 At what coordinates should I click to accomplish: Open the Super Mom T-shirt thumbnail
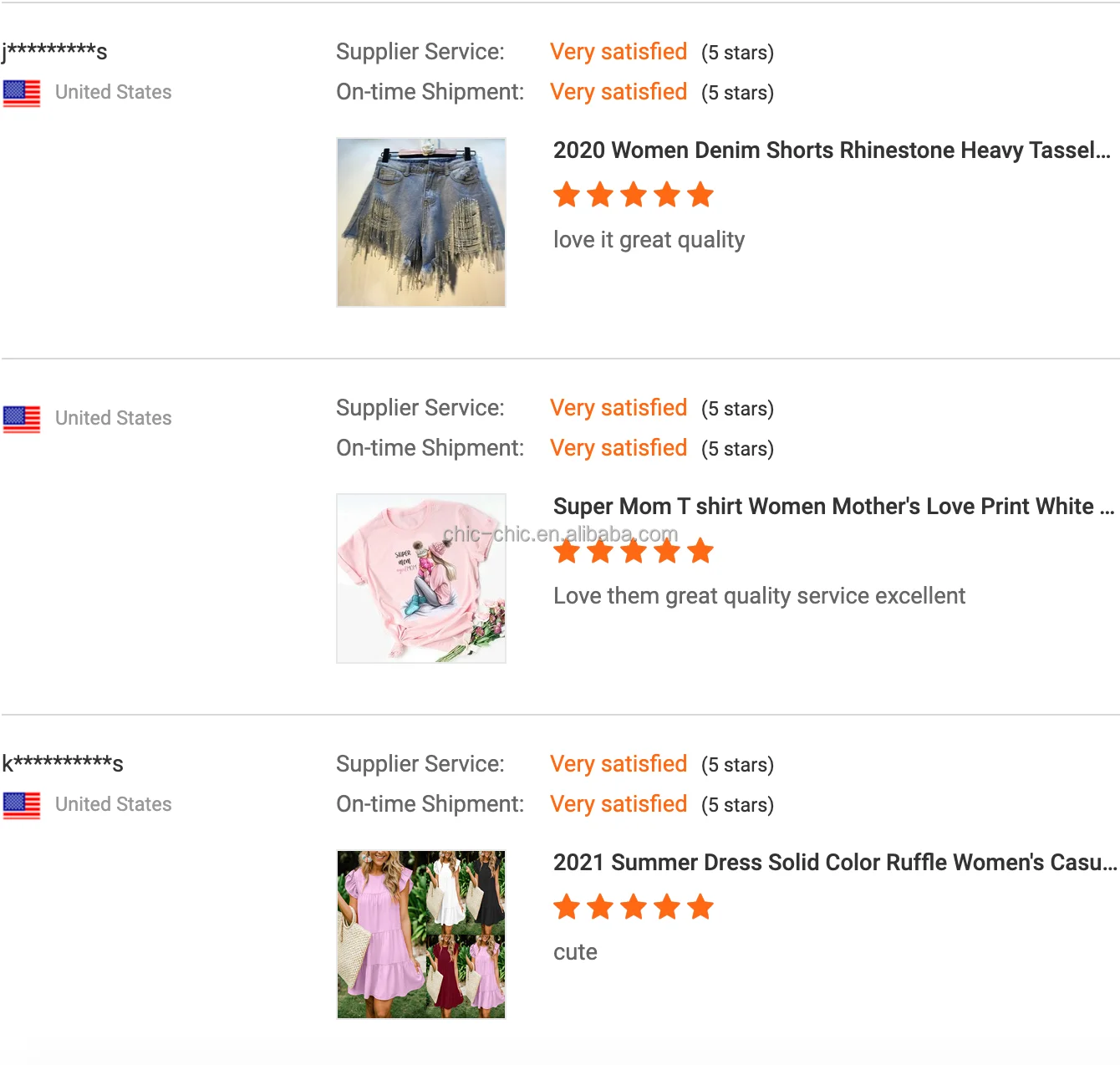click(x=421, y=578)
